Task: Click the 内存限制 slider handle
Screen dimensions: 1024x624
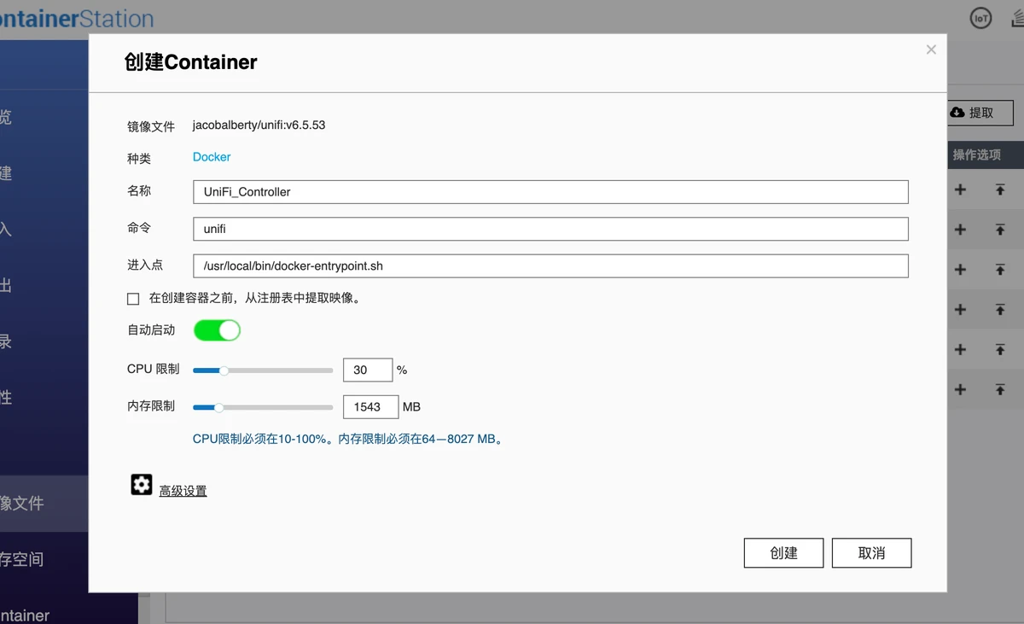Action: 219,407
